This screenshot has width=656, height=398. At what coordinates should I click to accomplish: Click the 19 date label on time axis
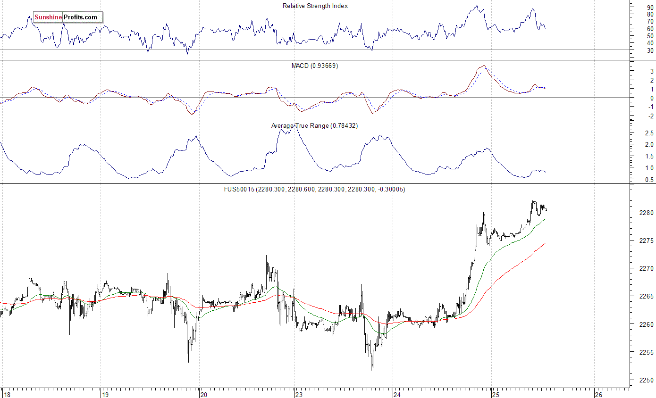(106, 394)
